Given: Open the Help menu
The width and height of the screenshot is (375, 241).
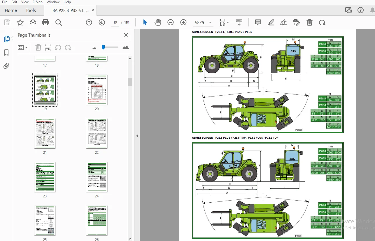Looking at the screenshot, I should tap(67, 2).
